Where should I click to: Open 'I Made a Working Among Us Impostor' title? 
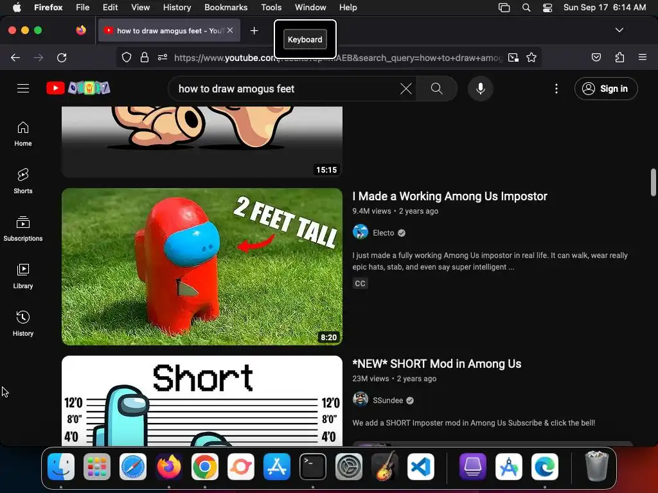[449, 196]
